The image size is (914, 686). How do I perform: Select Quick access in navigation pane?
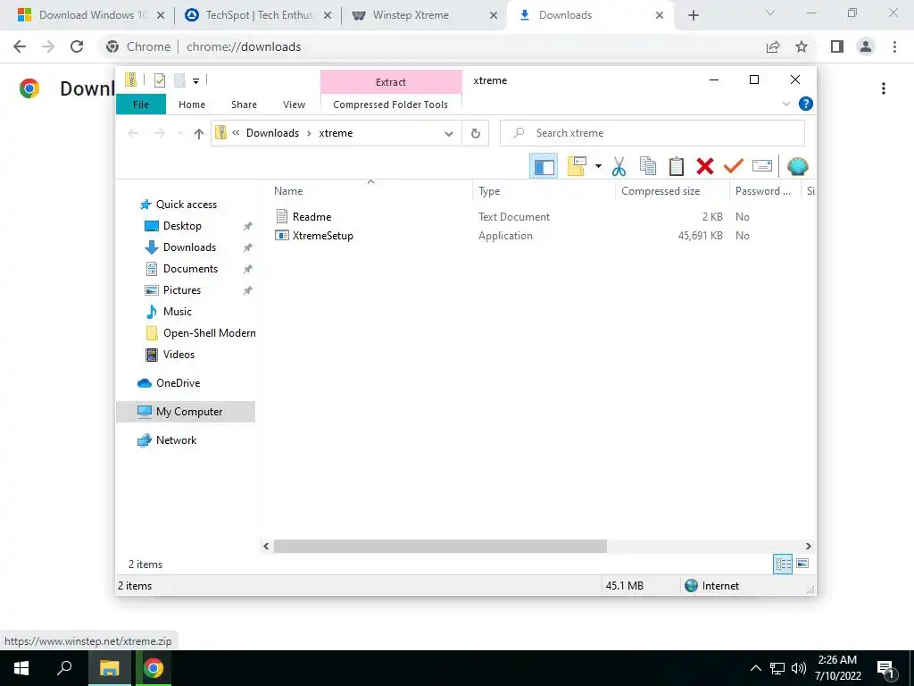point(186,205)
